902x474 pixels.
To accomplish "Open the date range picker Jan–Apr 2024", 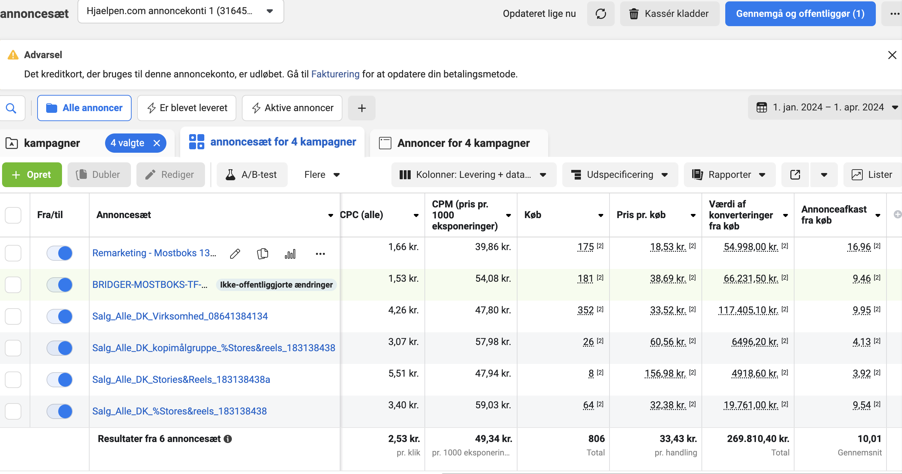I will [x=826, y=107].
